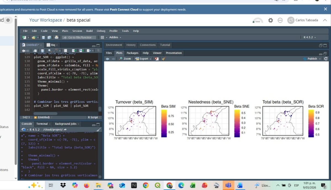
Task: Click the Publish button
Action: pos(310,59)
